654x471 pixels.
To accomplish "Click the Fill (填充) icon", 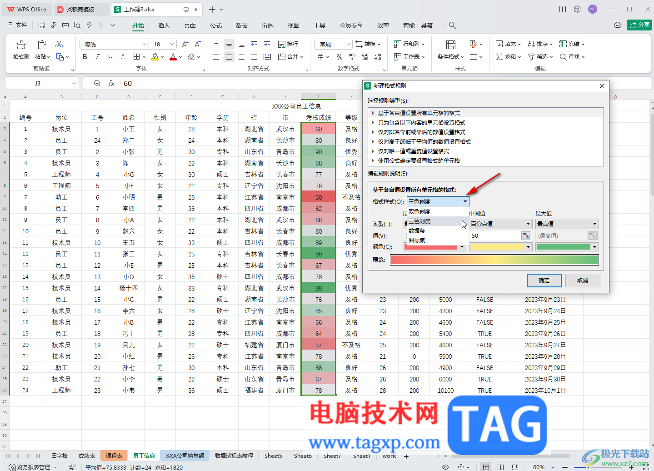I will coord(499,44).
